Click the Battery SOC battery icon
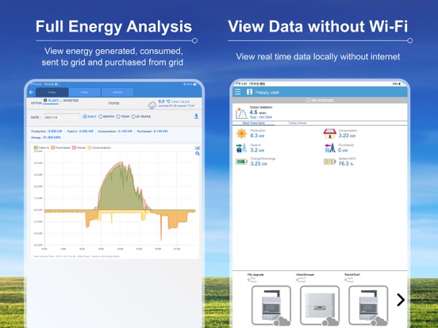 click(329, 162)
